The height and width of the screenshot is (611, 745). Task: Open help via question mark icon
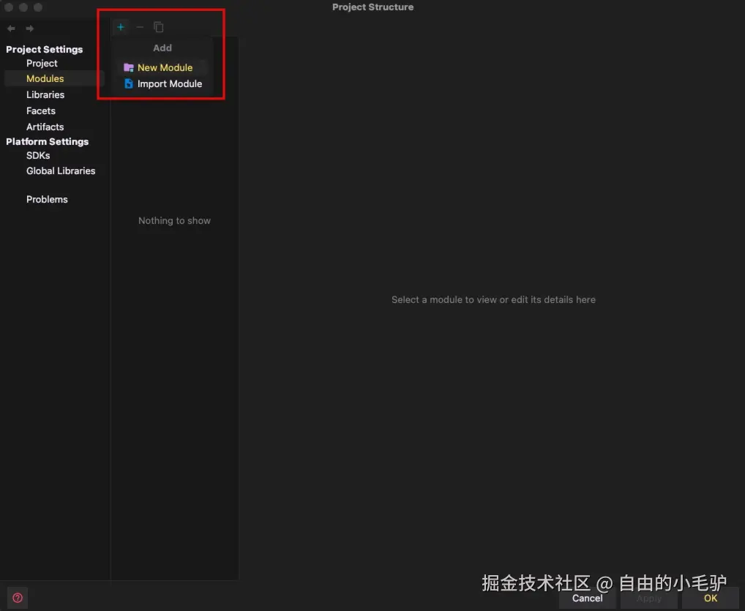coord(18,598)
